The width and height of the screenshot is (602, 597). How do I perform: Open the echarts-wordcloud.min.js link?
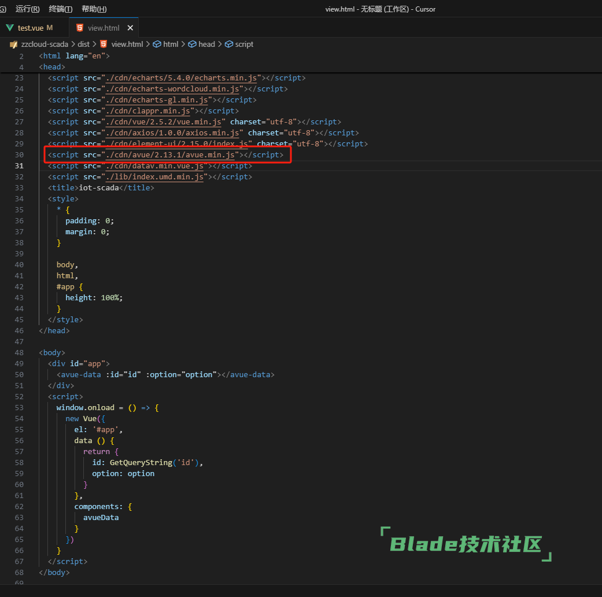[172, 89]
